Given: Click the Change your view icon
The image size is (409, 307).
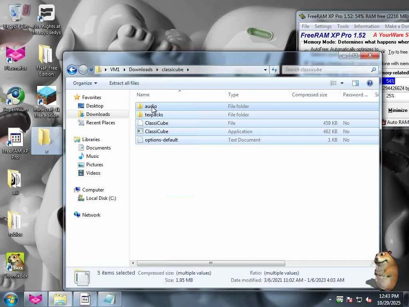Looking at the screenshot, I should click(x=334, y=83).
